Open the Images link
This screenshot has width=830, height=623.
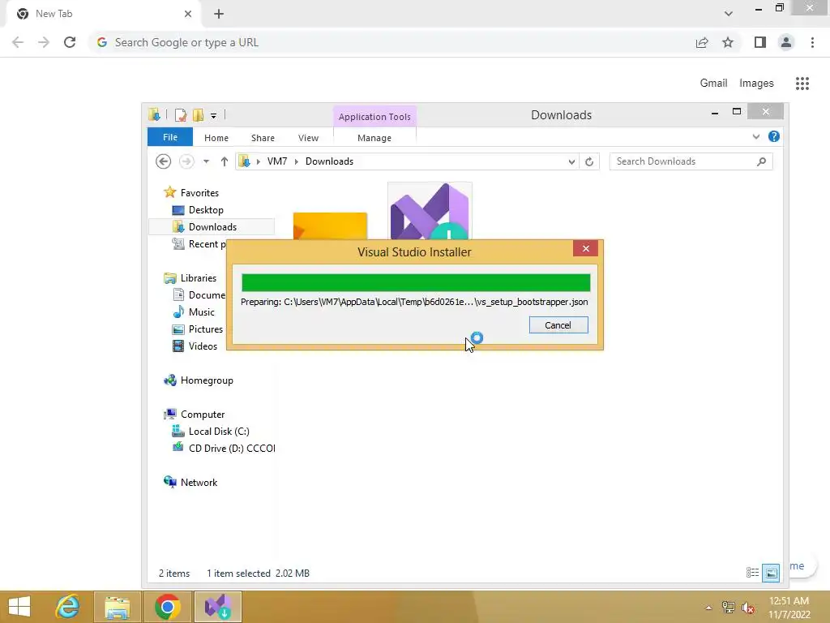point(756,84)
